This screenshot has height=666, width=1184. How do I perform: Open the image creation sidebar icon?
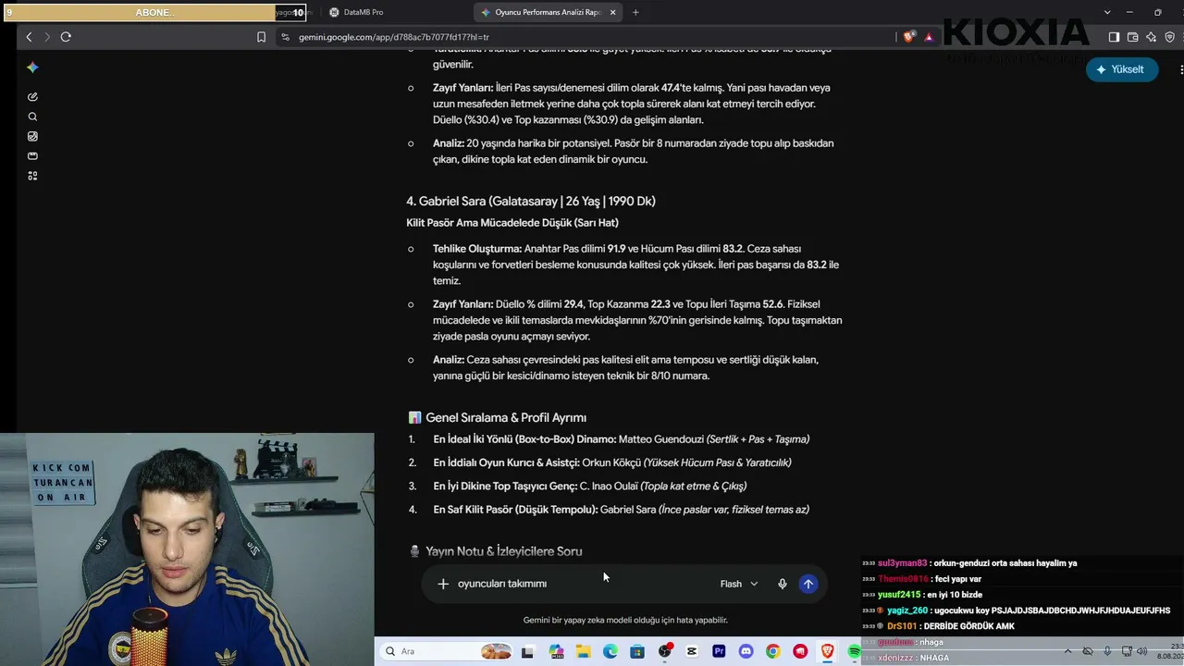coord(32,136)
